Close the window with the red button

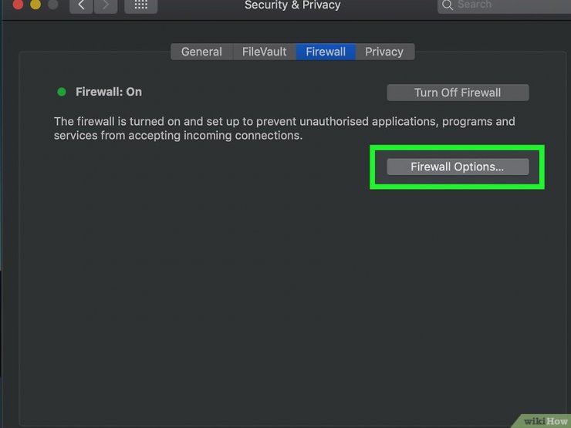[x=18, y=5]
